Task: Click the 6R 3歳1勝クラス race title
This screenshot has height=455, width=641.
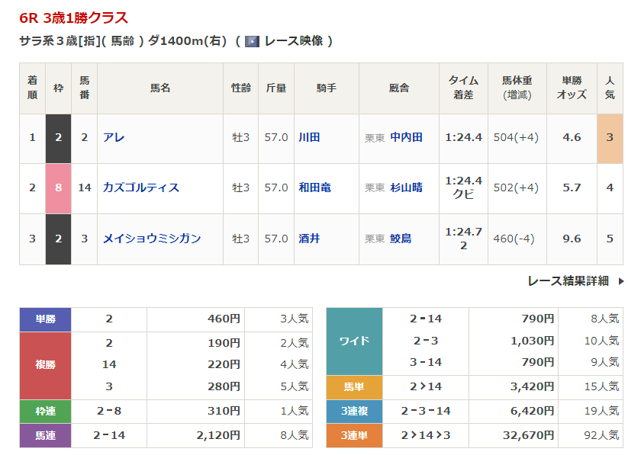Action: click(x=74, y=18)
